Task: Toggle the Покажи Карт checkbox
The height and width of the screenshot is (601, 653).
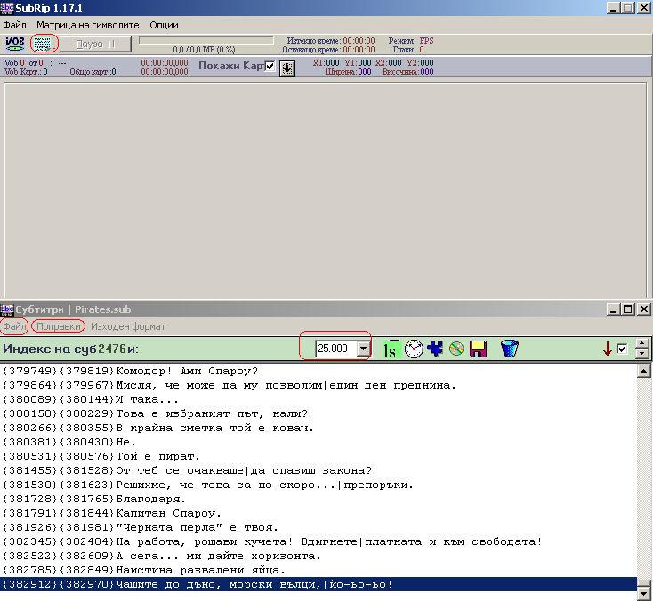Action: click(270, 67)
